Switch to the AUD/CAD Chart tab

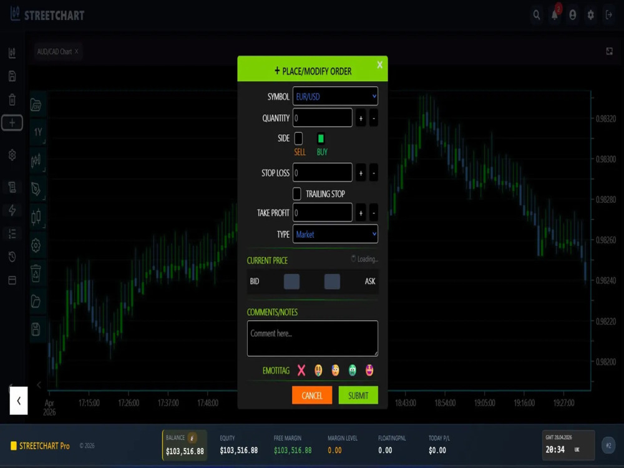[54, 51]
